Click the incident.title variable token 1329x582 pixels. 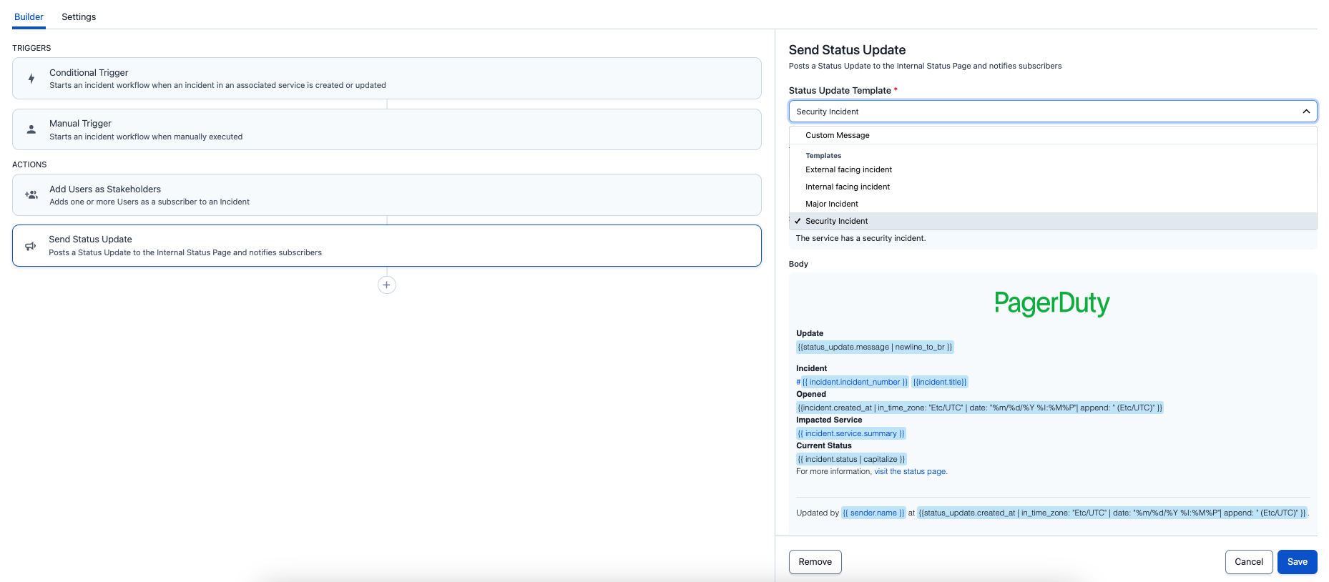(940, 382)
